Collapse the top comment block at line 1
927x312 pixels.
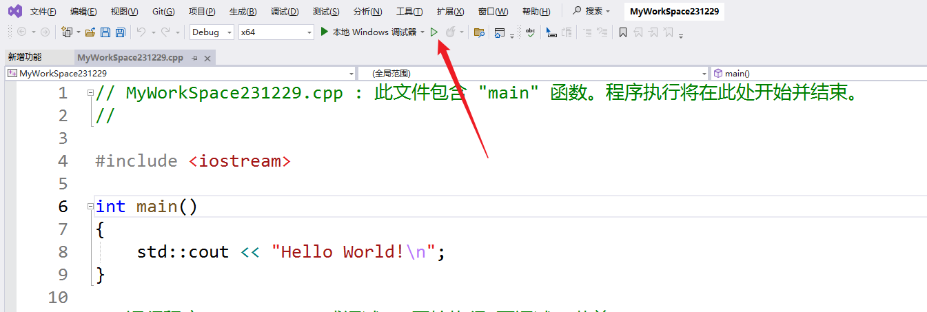point(90,94)
